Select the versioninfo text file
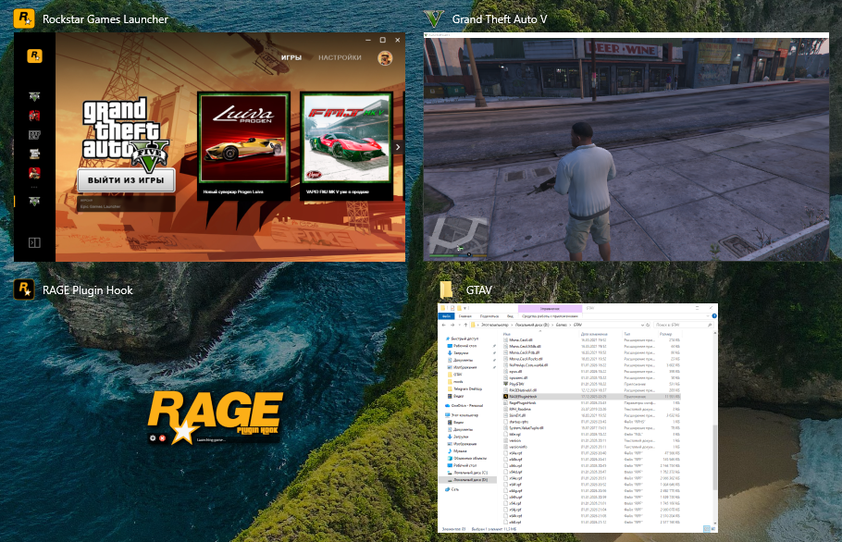The width and height of the screenshot is (842, 542). [x=517, y=447]
